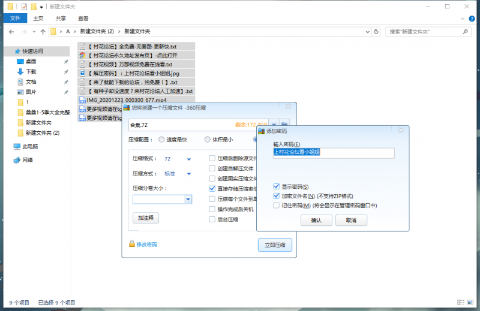Uncheck 直接存储压缩率低 checkbox
The image size is (480, 311).
click(212, 189)
